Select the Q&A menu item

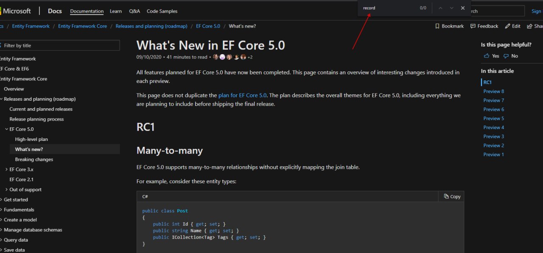134,11
